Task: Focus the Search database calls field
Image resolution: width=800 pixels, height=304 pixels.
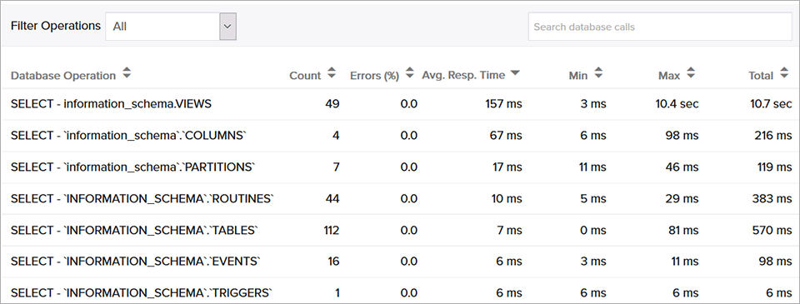Action: pos(660,27)
